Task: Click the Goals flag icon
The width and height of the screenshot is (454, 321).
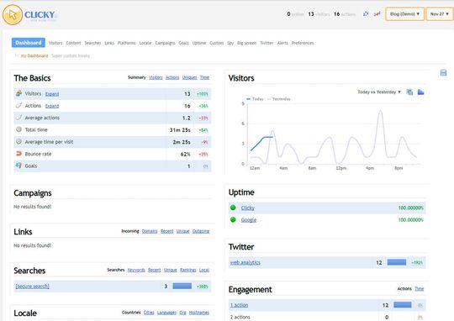Action: tap(18, 166)
